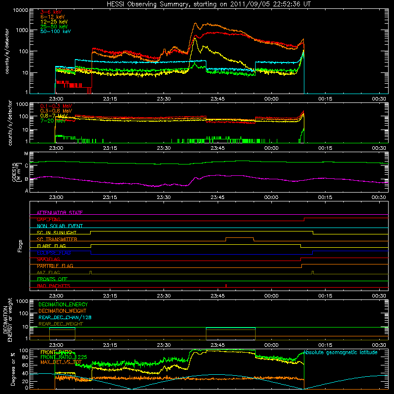This screenshot has width=394, height=394.
Task: Click the Degrees or % axis title
Action: (x=13, y=369)
